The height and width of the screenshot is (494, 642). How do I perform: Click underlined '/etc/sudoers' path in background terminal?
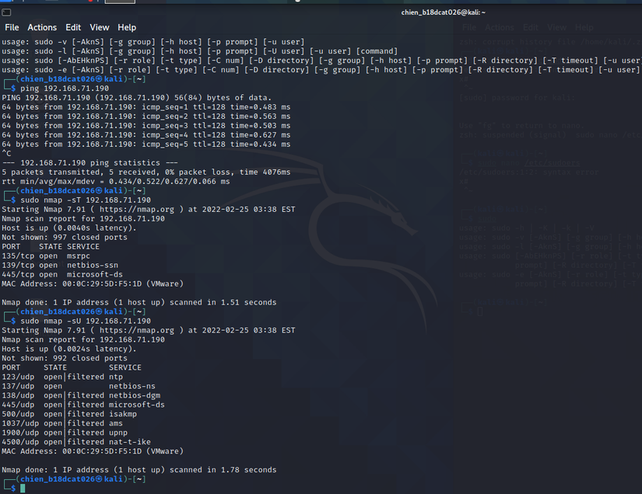[552, 162]
